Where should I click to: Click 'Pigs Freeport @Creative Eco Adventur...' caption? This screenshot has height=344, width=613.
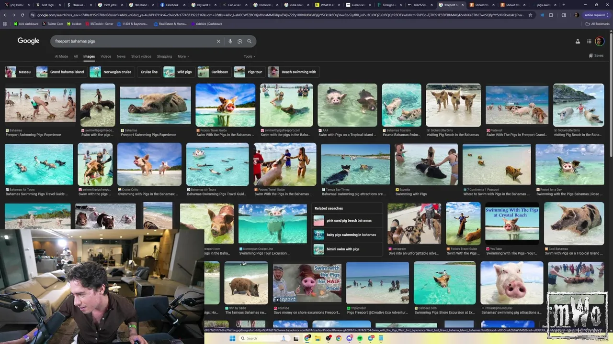(x=377, y=312)
